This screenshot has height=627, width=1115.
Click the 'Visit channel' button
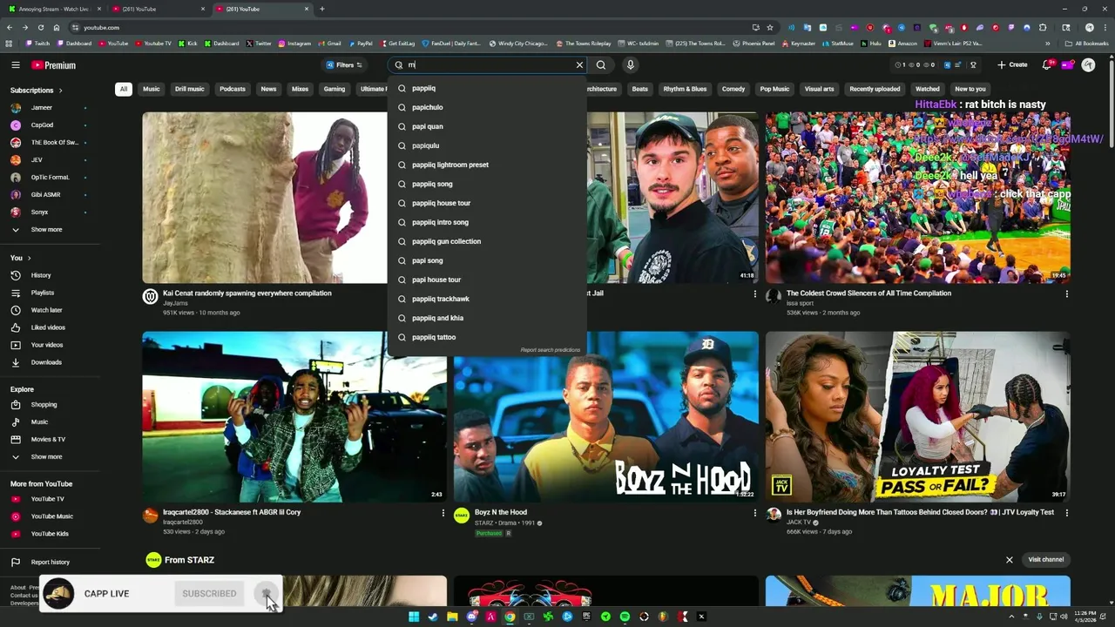click(1045, 560)
